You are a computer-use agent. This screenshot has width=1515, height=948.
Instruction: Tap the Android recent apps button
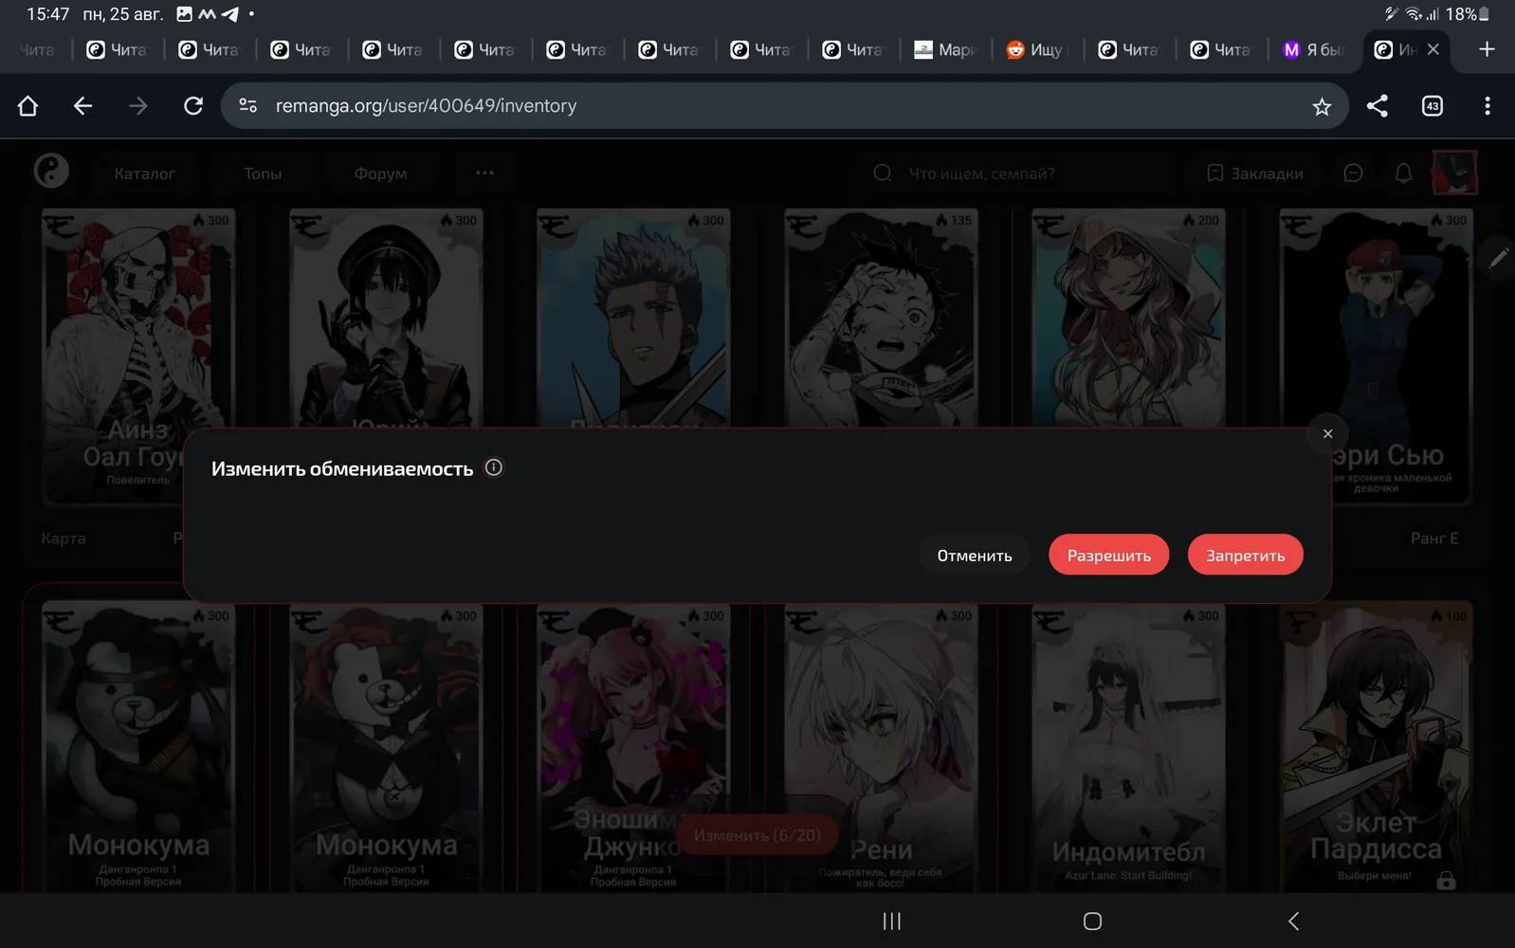[x=891, y=921]
